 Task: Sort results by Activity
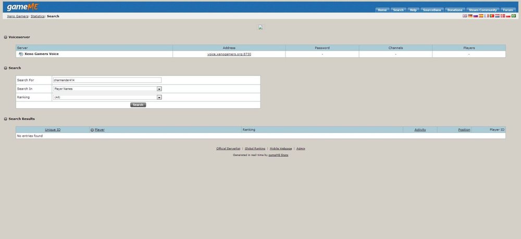click(420, 130)
